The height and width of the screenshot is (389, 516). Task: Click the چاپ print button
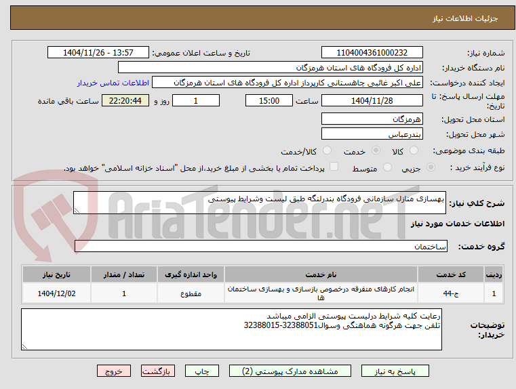click(202, 371)
